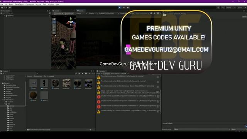Open Hierarchy panel kebab menu

49,11
